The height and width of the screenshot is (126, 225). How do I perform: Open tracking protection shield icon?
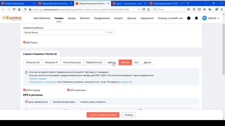[25, 9]
